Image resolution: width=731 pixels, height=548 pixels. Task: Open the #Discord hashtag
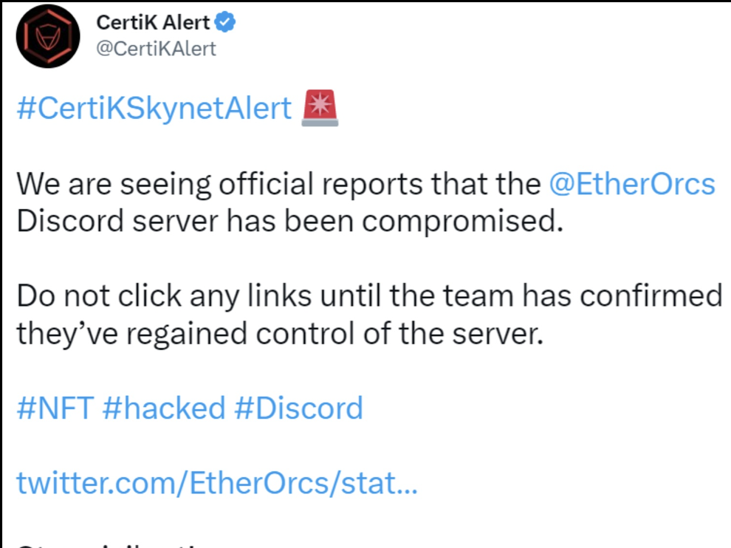(298, 408)
